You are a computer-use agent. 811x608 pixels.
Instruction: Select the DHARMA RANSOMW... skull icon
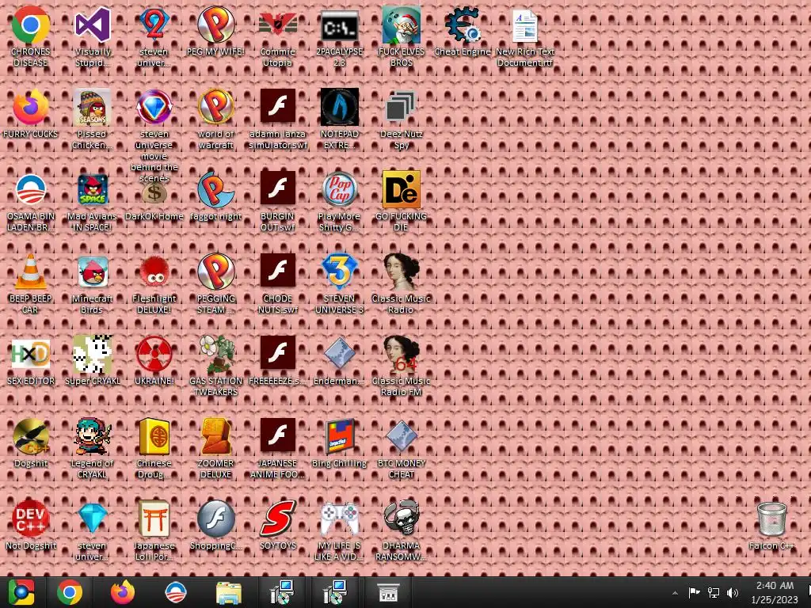[x=401, y=530]
